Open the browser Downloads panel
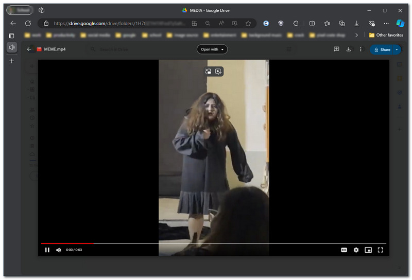This screenshot has height=280, width=412. [x=356, y=23]
